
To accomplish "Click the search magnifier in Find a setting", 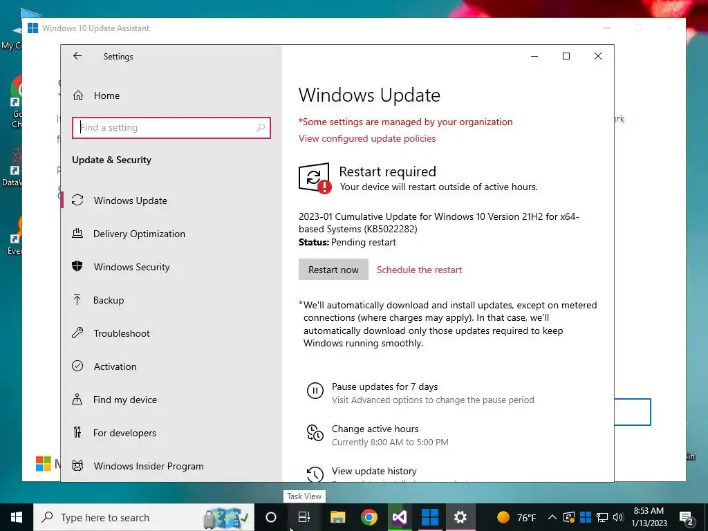I will [261, 128].
